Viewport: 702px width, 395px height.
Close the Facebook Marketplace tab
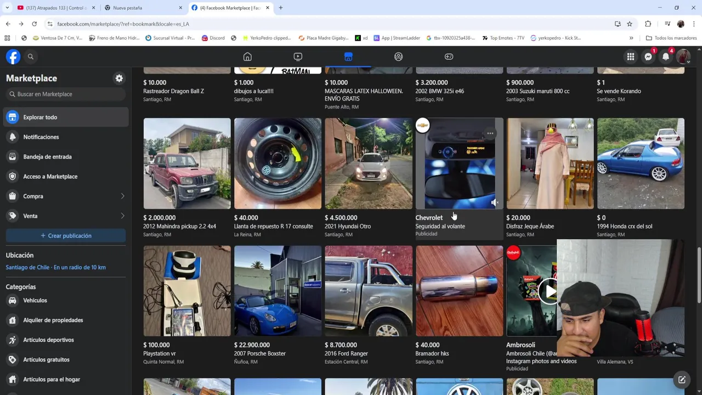pyautogui.click(x=268, y=8)
